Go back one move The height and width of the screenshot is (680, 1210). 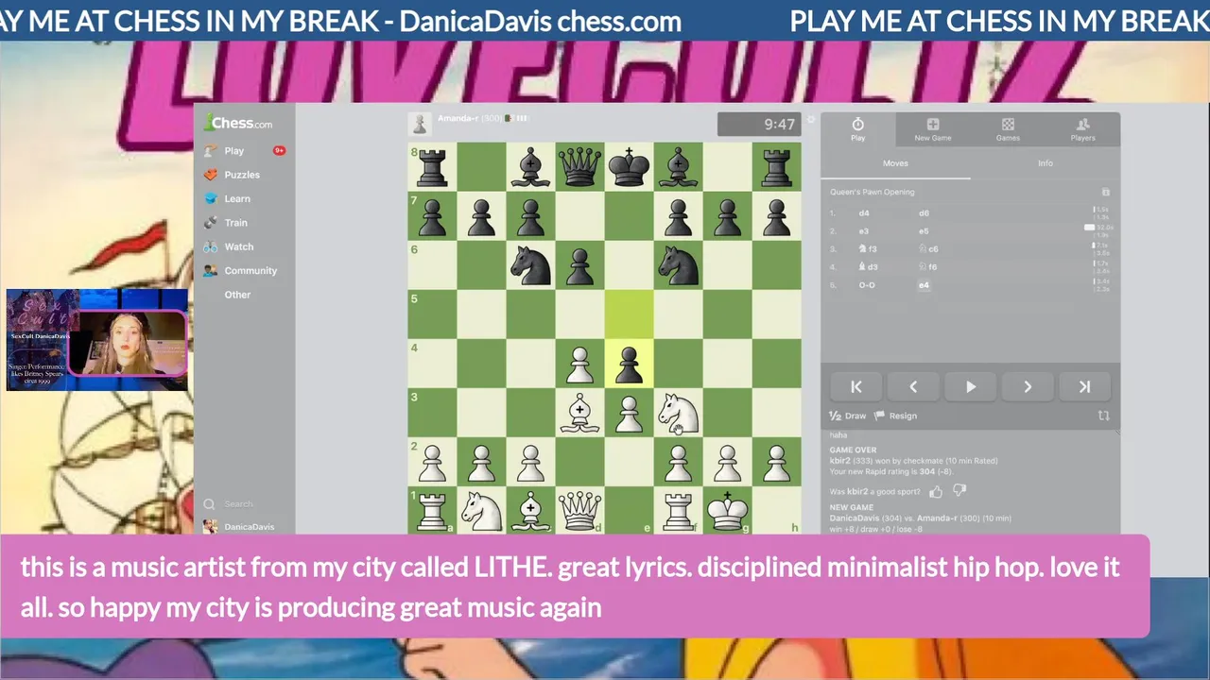(913, 386)
